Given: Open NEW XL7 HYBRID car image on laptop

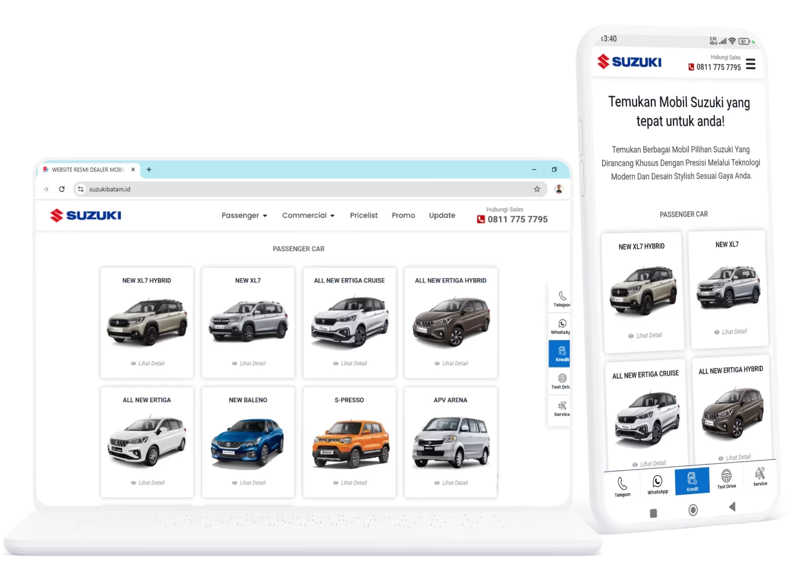Looking at the screenshot, I should coord(147,321).
